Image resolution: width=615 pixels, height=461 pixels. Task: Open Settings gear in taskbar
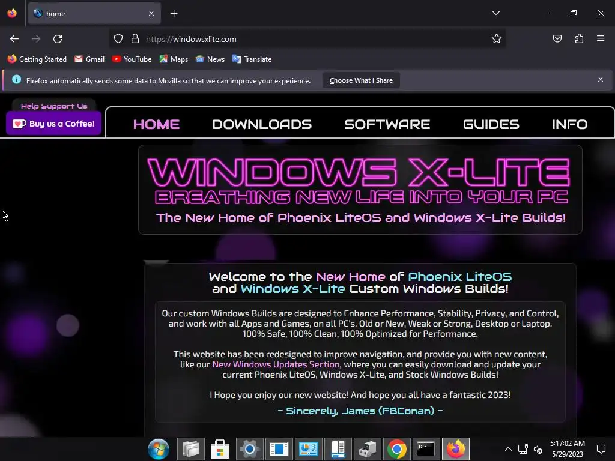[x=249, y=449]
